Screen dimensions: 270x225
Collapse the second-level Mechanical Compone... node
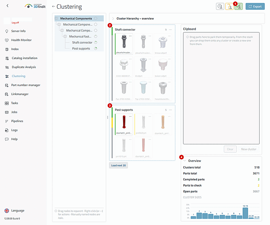click(x=59, y=24)
